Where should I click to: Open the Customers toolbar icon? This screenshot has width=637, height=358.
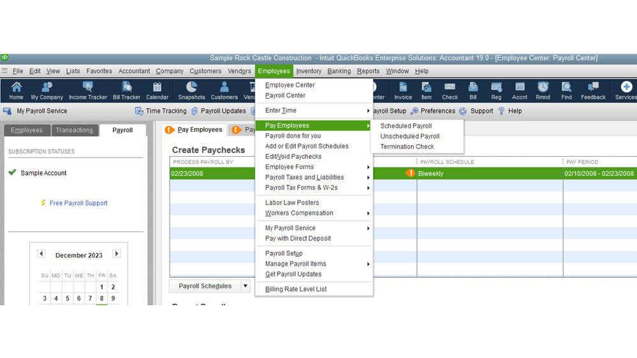[x=224, y=90]
